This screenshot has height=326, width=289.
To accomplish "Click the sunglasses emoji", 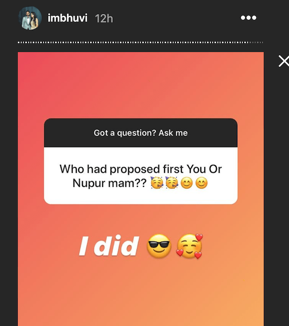I will pyautogui.click(x=159, y=246).
